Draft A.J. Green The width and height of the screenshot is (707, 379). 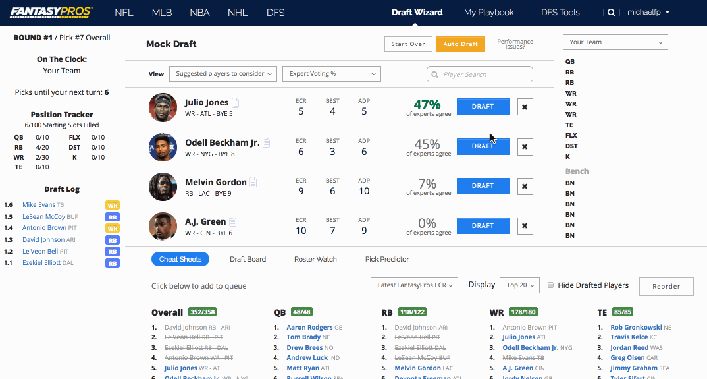483,225
